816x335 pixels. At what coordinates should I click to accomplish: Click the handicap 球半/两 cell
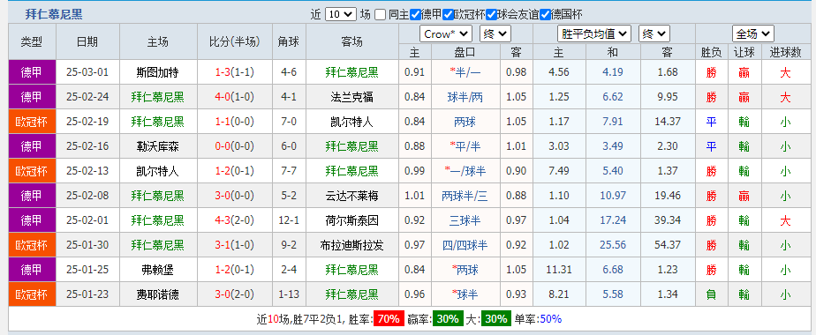point(465,97)
